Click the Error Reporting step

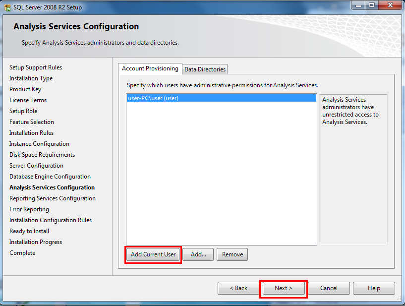click(x=29, y=209)
